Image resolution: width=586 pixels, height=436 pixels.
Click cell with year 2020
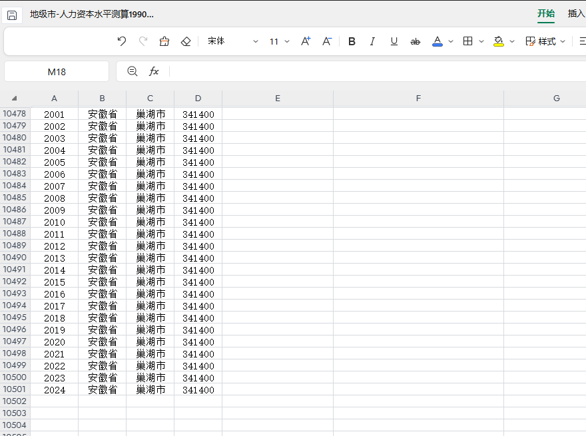[x=54, y=342]
